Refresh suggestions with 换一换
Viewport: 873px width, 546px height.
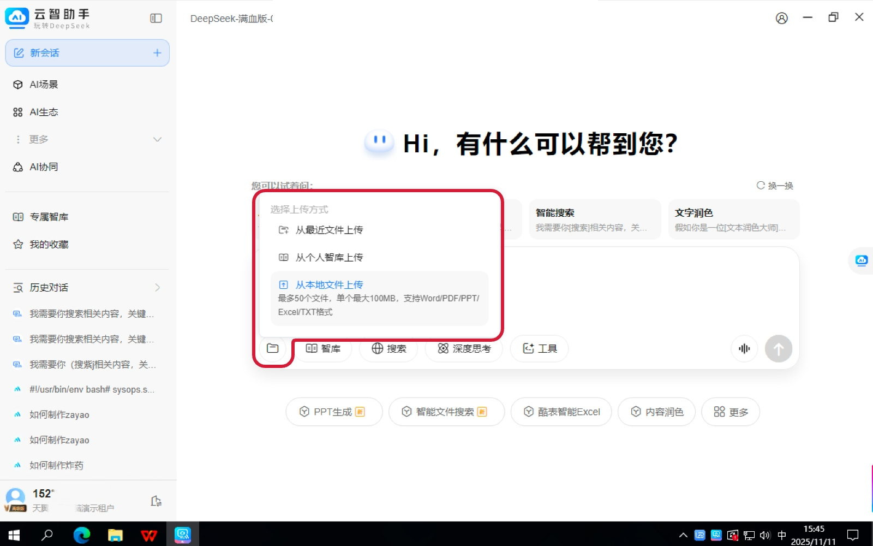coord(775,186)
